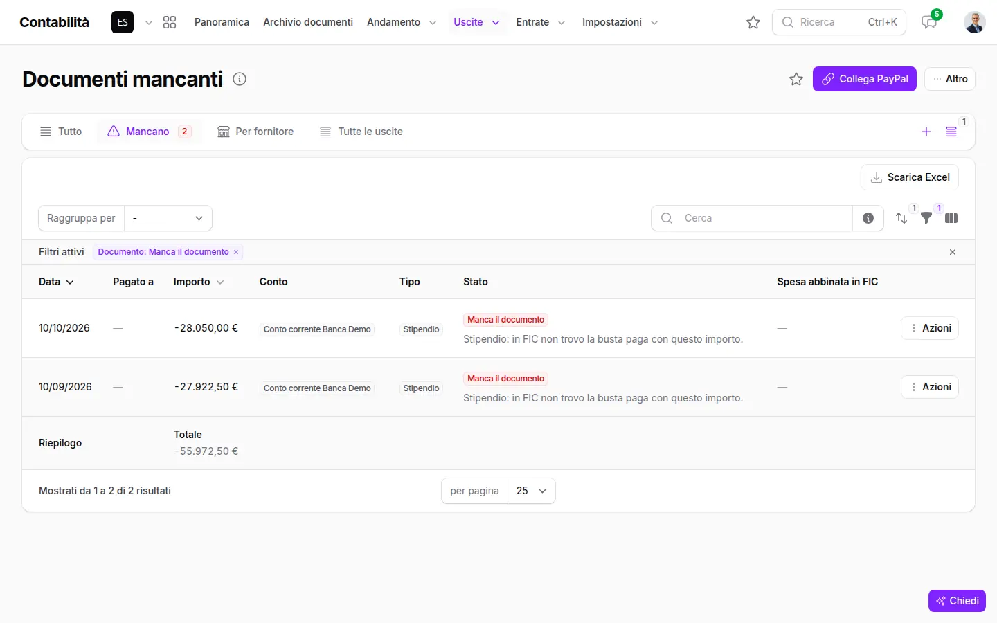Change the per pagina value dropdown
The image size is (997, 623).
pos(532,491)
